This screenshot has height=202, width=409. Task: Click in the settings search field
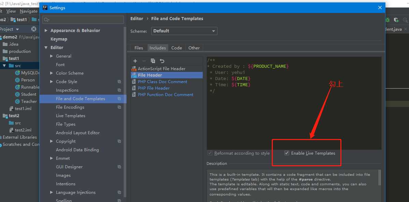83,20
